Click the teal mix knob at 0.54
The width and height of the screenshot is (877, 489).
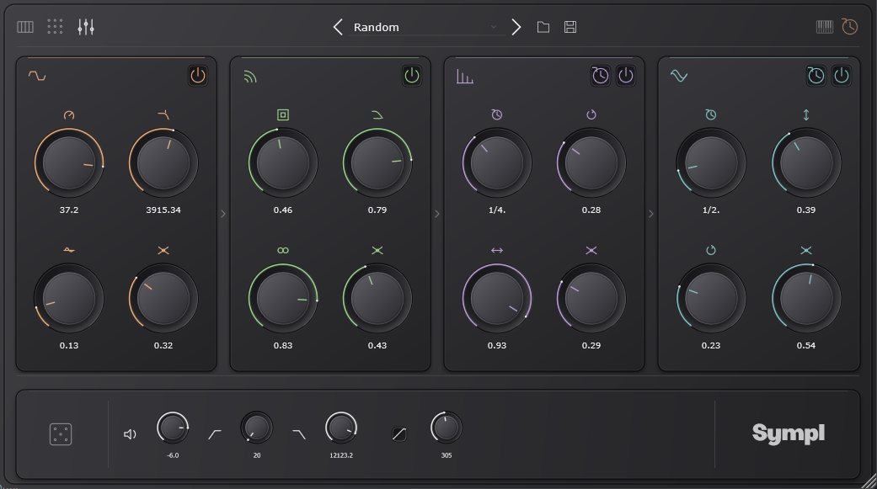[x=806, y=299]
